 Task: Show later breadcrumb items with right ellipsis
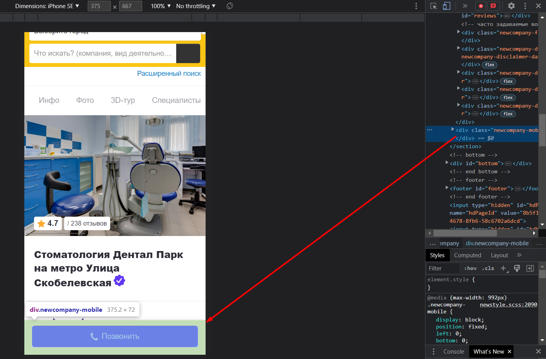(x=539, y=244)
